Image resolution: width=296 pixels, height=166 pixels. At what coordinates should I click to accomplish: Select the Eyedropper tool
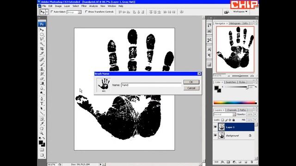(42, 124)
